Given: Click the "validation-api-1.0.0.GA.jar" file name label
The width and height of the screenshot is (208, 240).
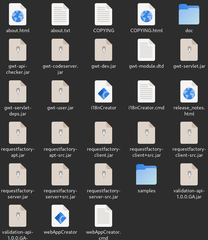Looking at the screenshot, I should [x=189, y=194].
